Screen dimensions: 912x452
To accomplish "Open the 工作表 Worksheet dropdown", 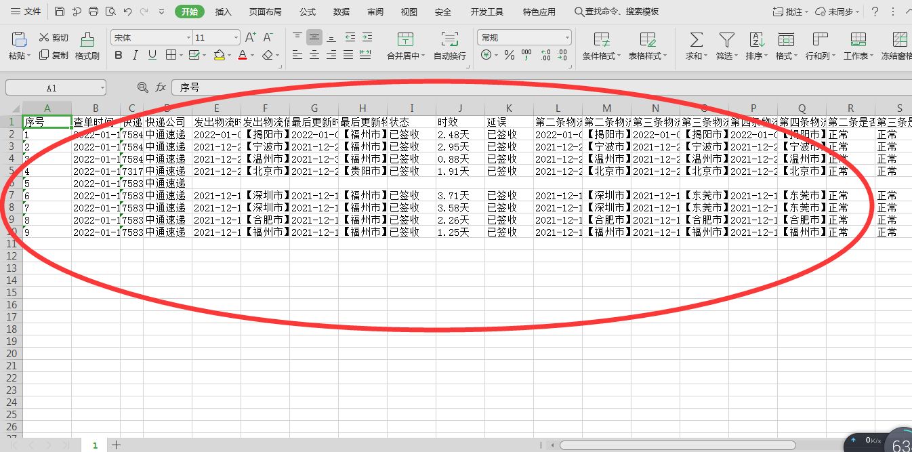I will coord(858,46).
